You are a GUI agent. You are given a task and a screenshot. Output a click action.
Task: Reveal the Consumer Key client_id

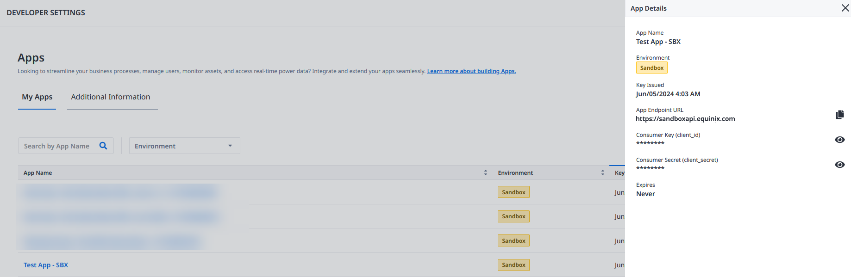(x=839, y=140)
